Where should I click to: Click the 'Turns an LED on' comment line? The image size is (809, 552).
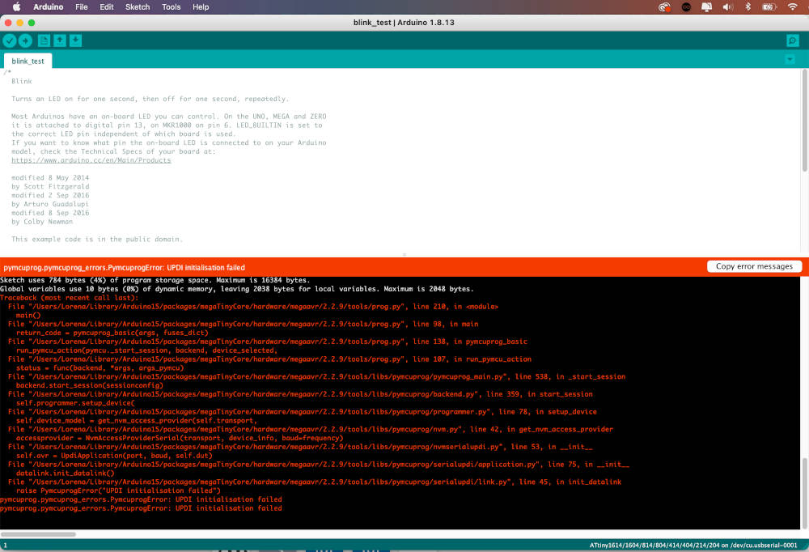point(150,99)
